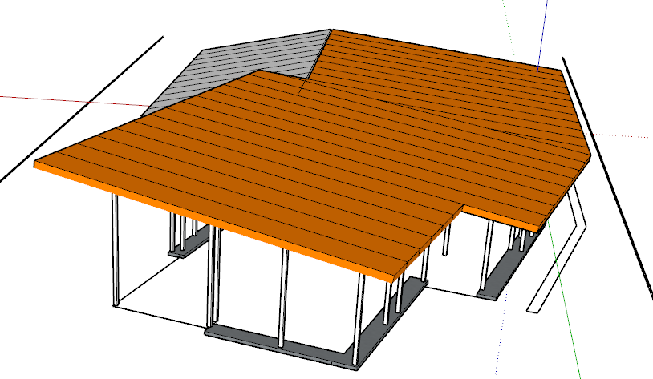The height and width of the screenshot is (379, 653).
Task: Click the bright orange front fascia edge
Action: 213,223
